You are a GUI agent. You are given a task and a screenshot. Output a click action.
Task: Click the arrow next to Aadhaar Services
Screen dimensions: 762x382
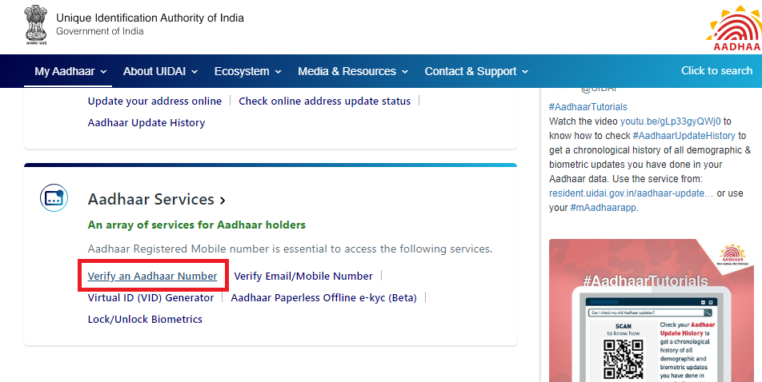point(223,200)
